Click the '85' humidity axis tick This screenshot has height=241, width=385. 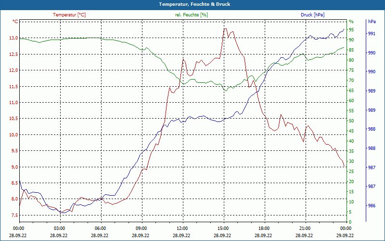pyautogui.click(x=351, y=50)
